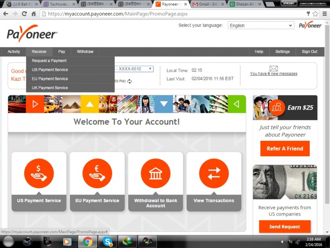
Task: Click the balance refresh icon
Action: (130, 81)
